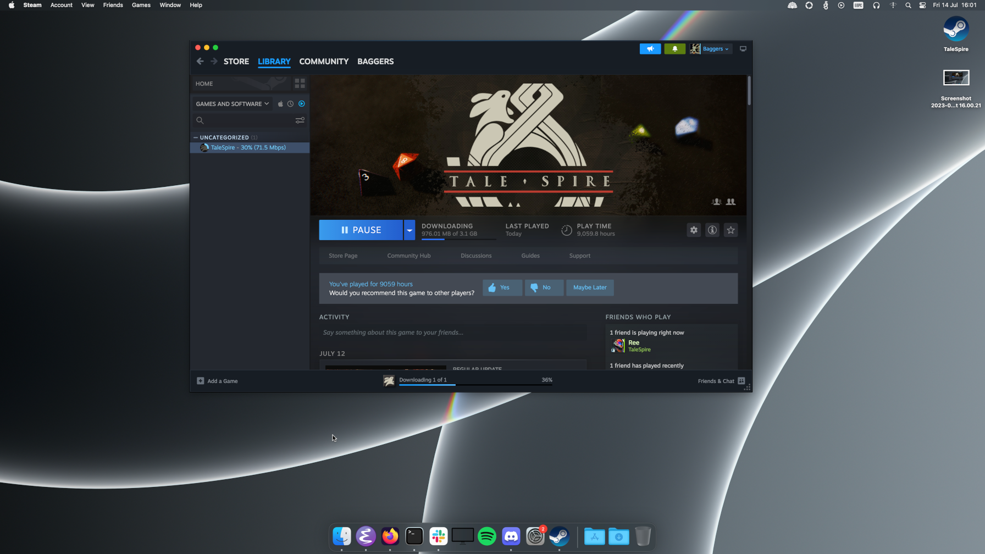Viewport: 985px width, 554px height.
Task: Open Terminal from the dock
Action: pos(414,536)
